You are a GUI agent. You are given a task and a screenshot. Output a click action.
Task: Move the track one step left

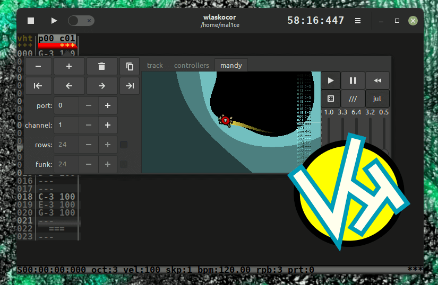(69, 86)
